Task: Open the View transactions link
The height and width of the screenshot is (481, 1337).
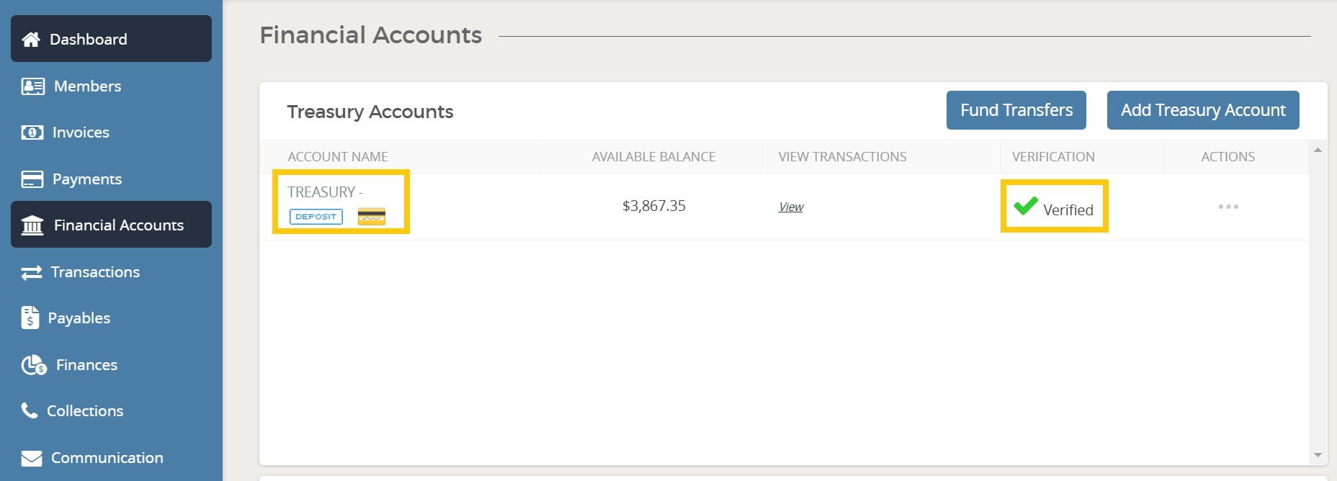Action: tap(791, 207)
